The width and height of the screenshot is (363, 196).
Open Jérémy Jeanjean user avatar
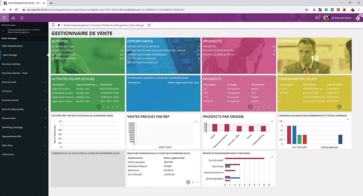[x=326, y=18]
